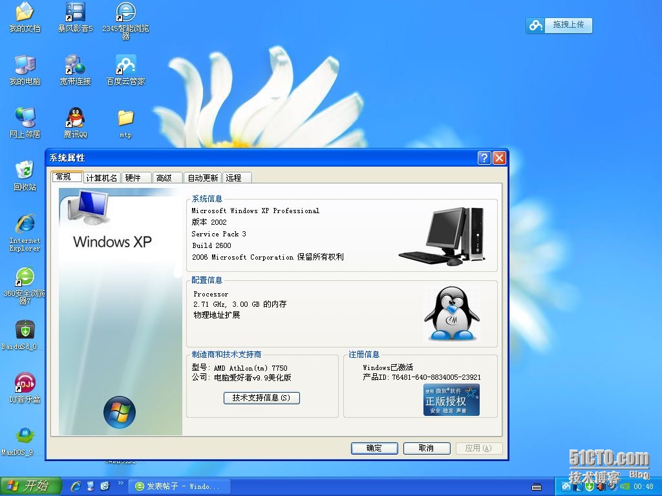The width and height of the screenshot is (662, 496).
Task: Click the 'Windows已激活' text
Action: [388, 367]
